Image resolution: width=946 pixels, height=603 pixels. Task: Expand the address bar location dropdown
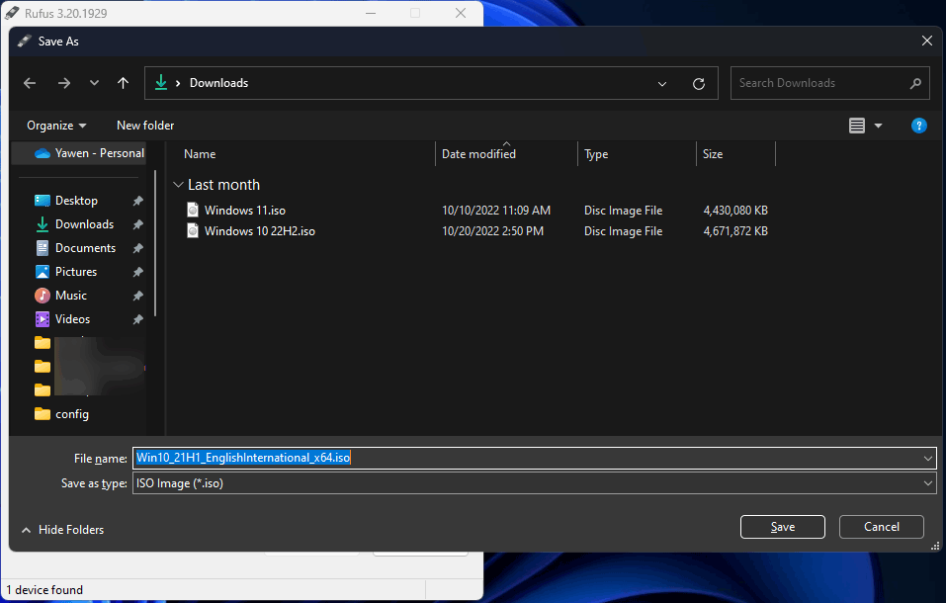coord(661,83)
